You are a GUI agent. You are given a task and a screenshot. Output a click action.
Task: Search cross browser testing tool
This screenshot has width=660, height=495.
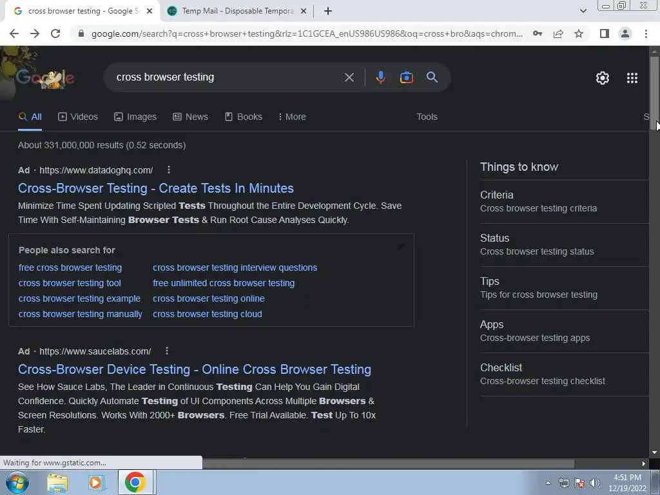[70, 284]
